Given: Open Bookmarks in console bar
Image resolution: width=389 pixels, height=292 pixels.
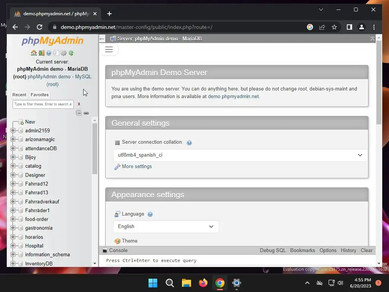Looking at the screenshot, I should (x=302, y=250).
